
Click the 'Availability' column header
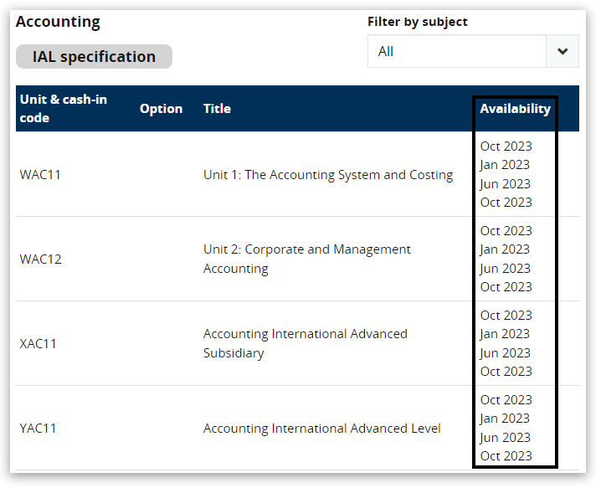click(x=515, y=109)
